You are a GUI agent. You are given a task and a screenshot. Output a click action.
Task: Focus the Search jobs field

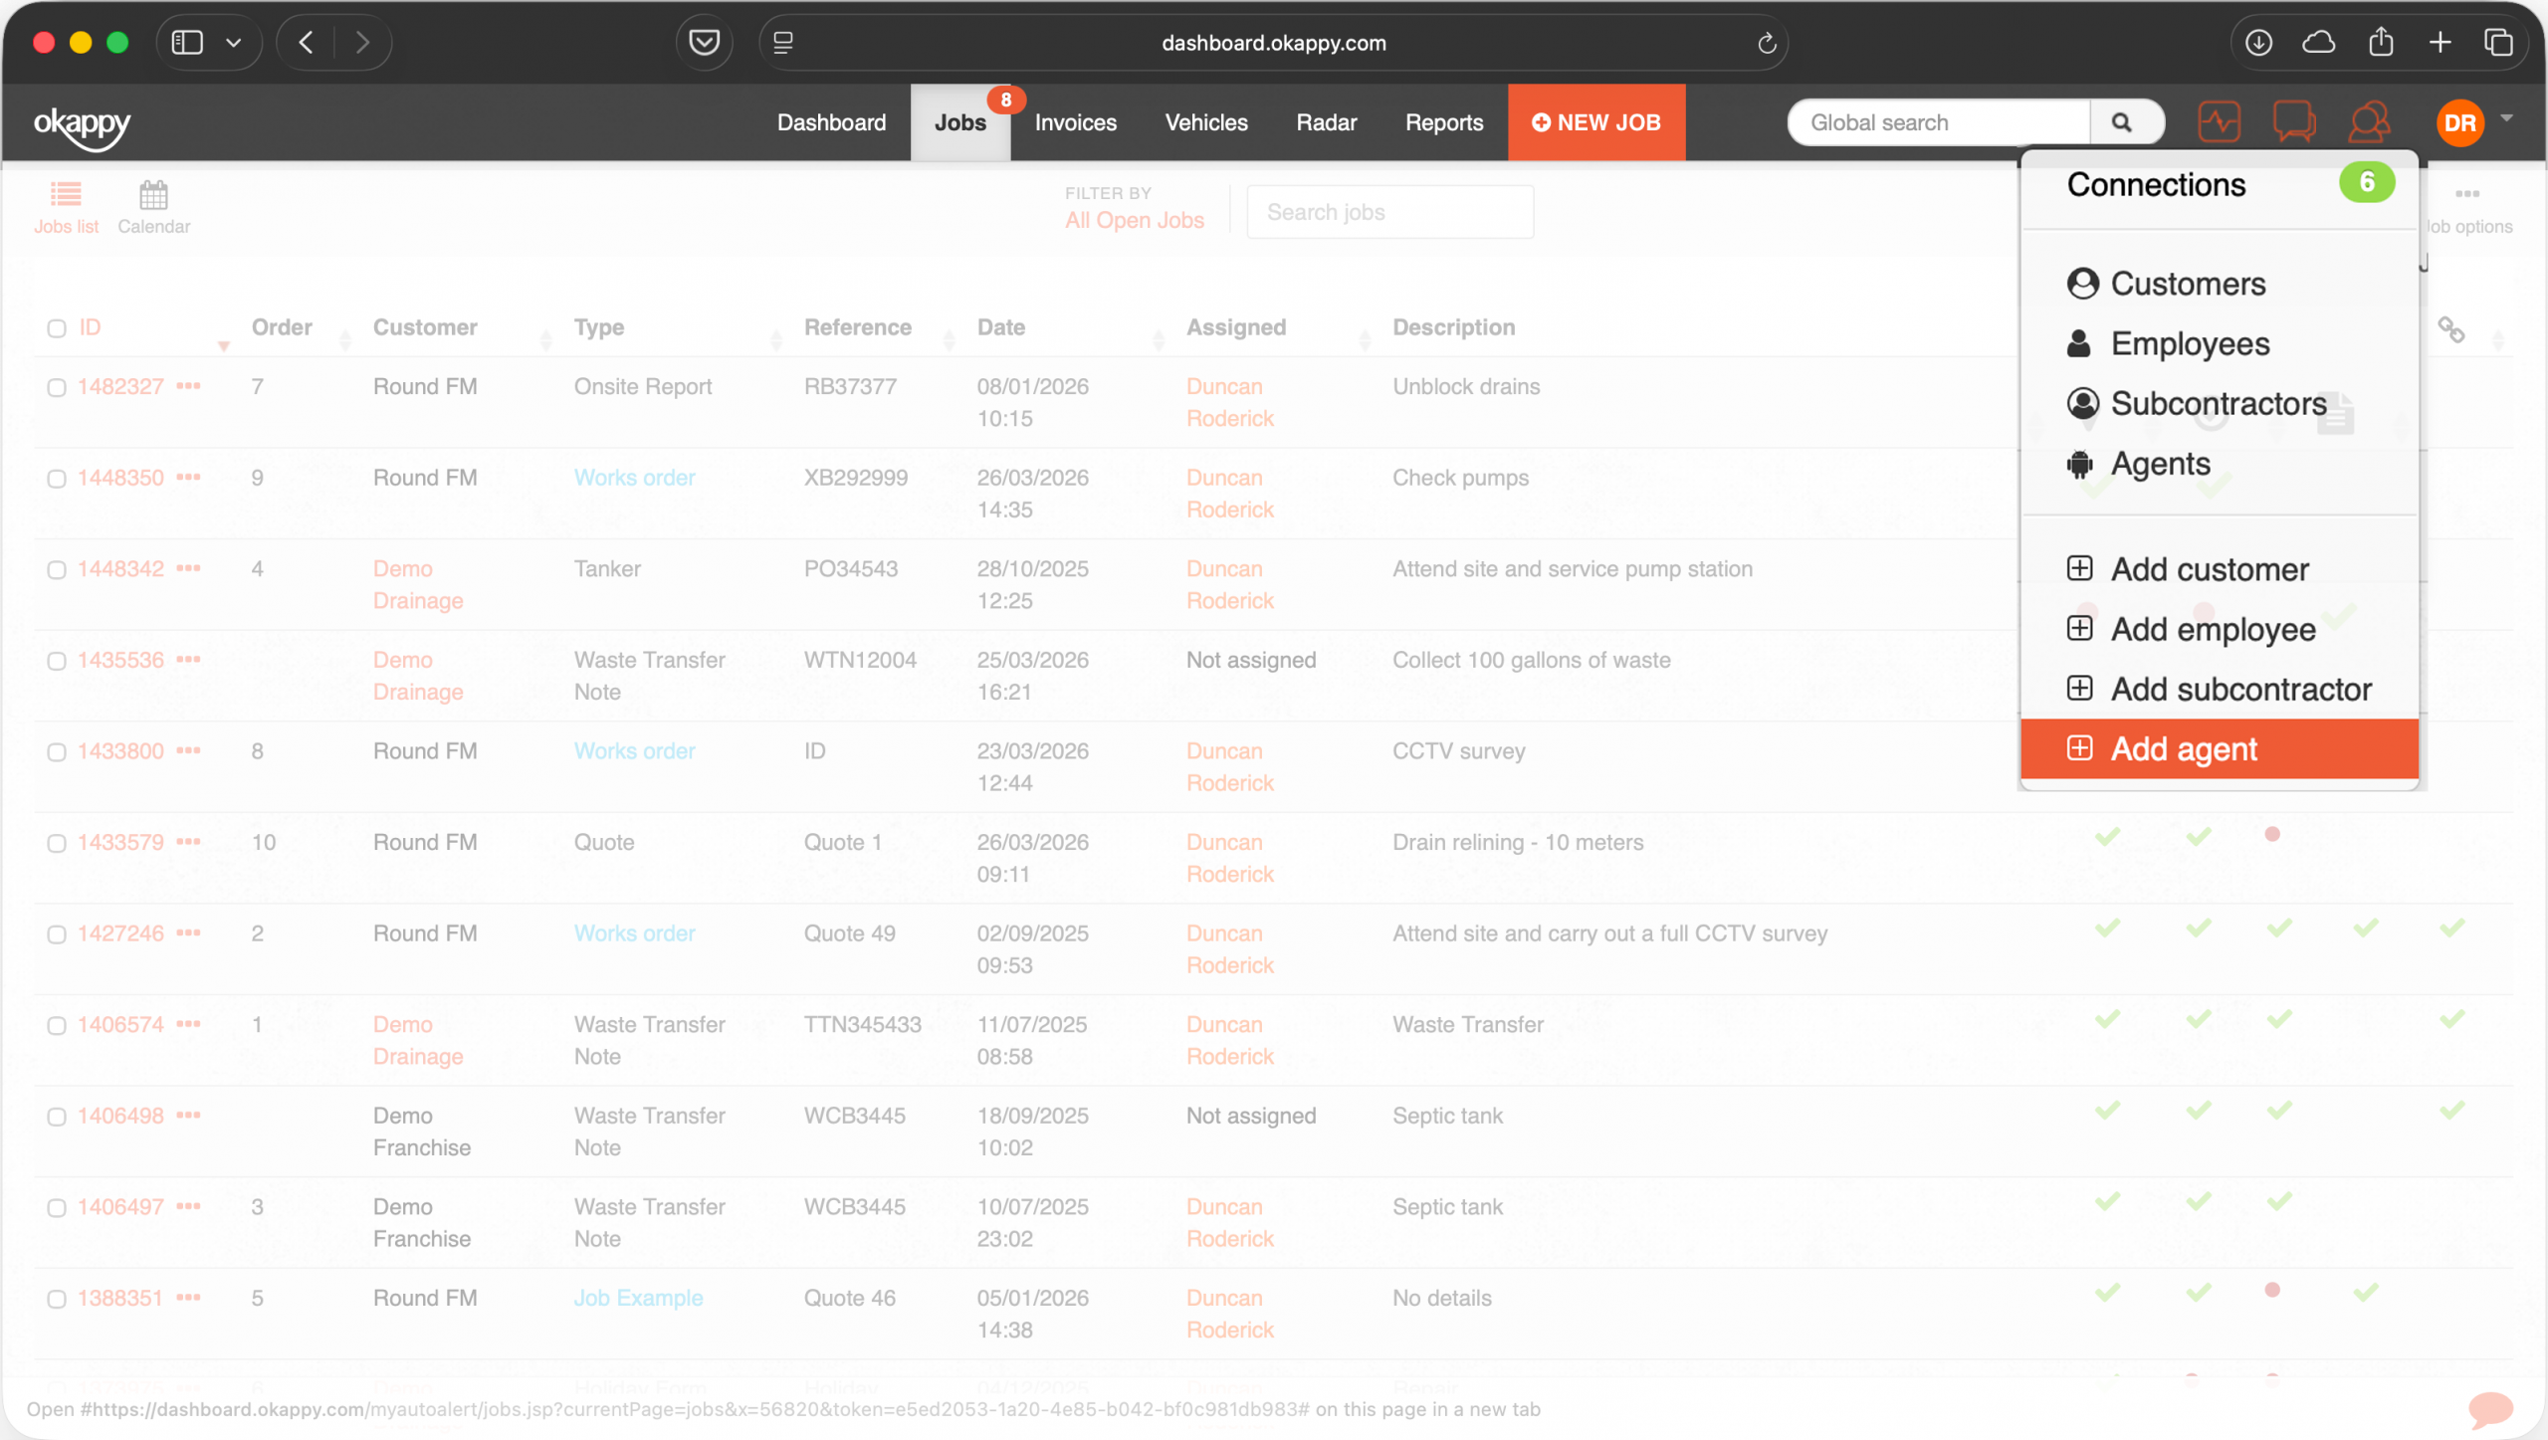[1389, 212]
